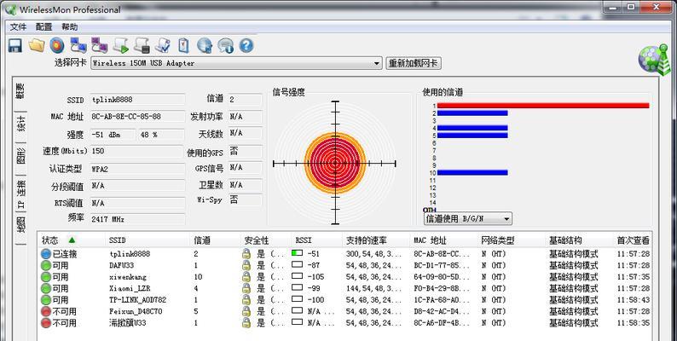The height and width of the screenshot is (341, 677).
Task: Open the 文件 menu
Action: 18,26
